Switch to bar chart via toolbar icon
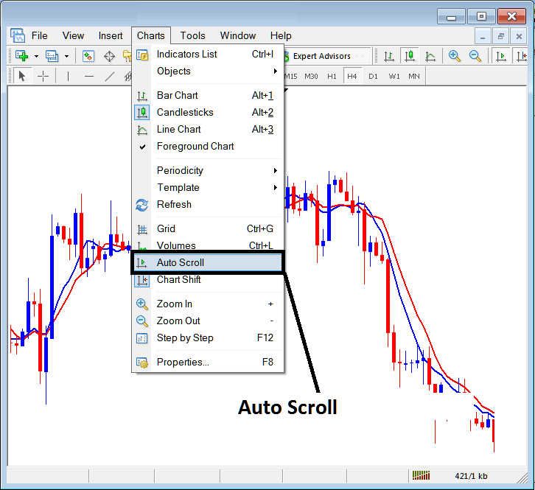Image resolution: width=535 pixels, height=490 pixels. point(387,56)
